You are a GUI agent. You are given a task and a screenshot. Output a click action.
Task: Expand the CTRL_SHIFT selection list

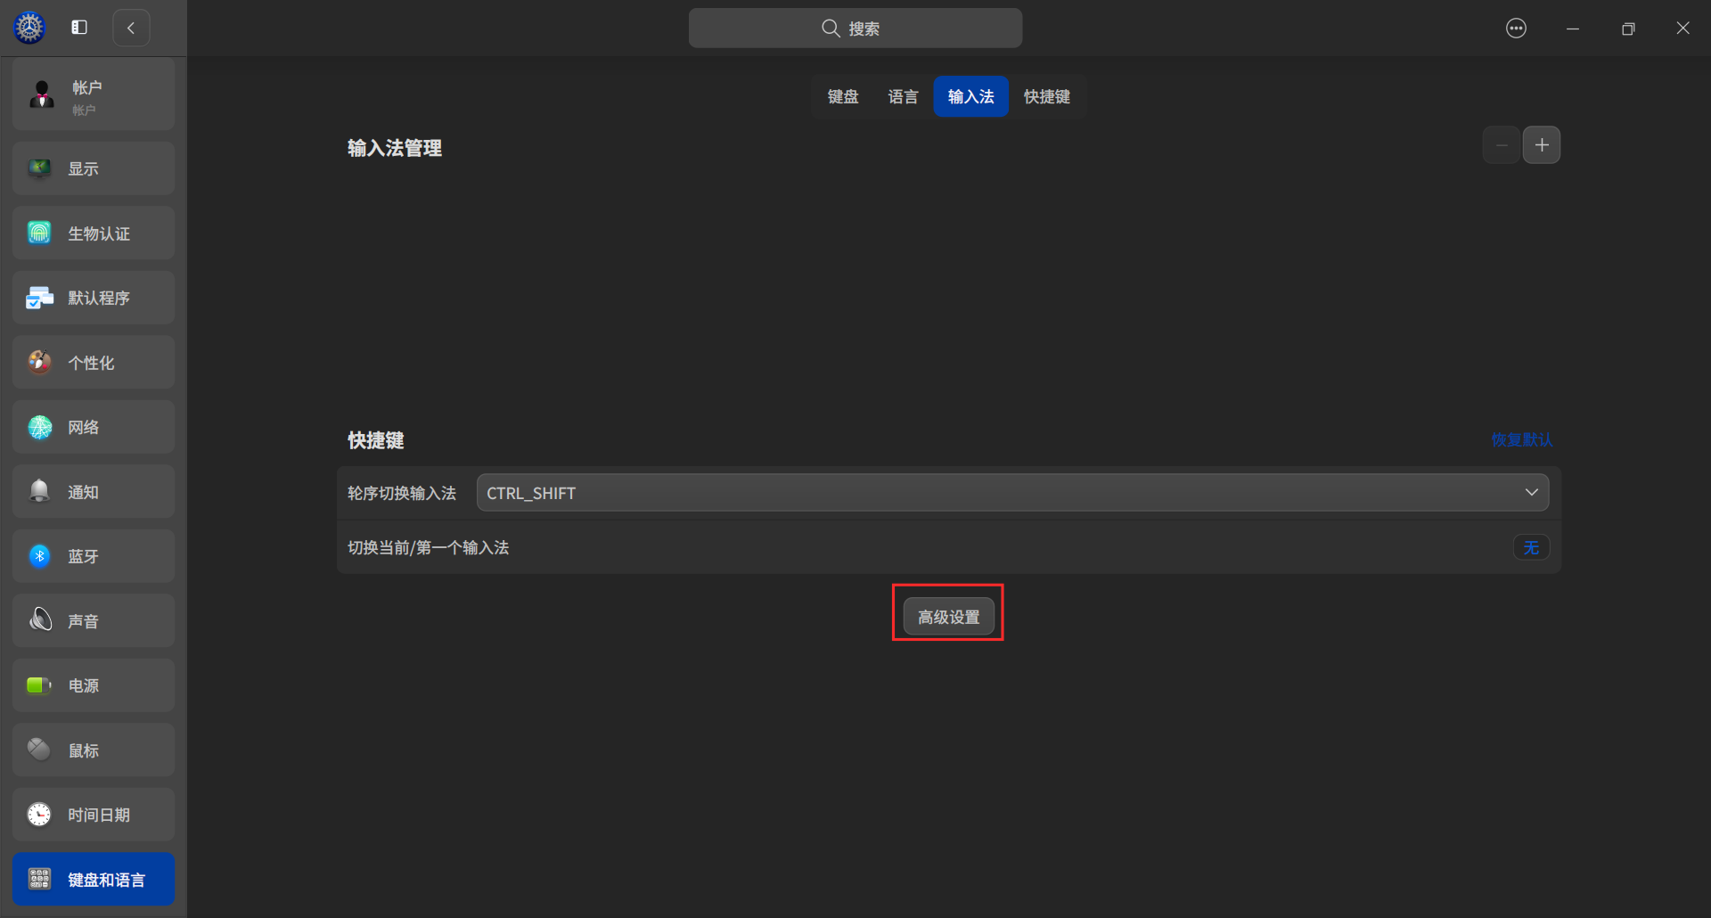pyautogui.click(x=1531, y=492)
